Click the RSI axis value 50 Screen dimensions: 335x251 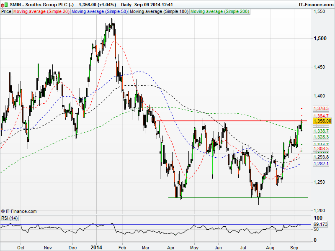[x=316, y=229]
